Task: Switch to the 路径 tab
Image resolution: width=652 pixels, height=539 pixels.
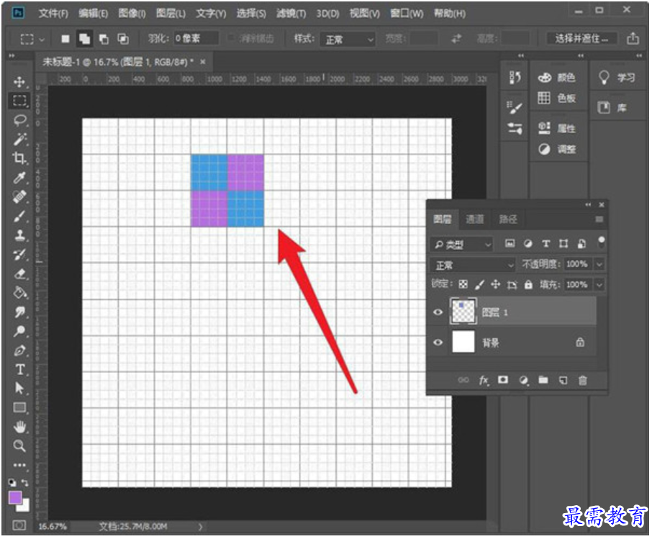Action: 508,219
